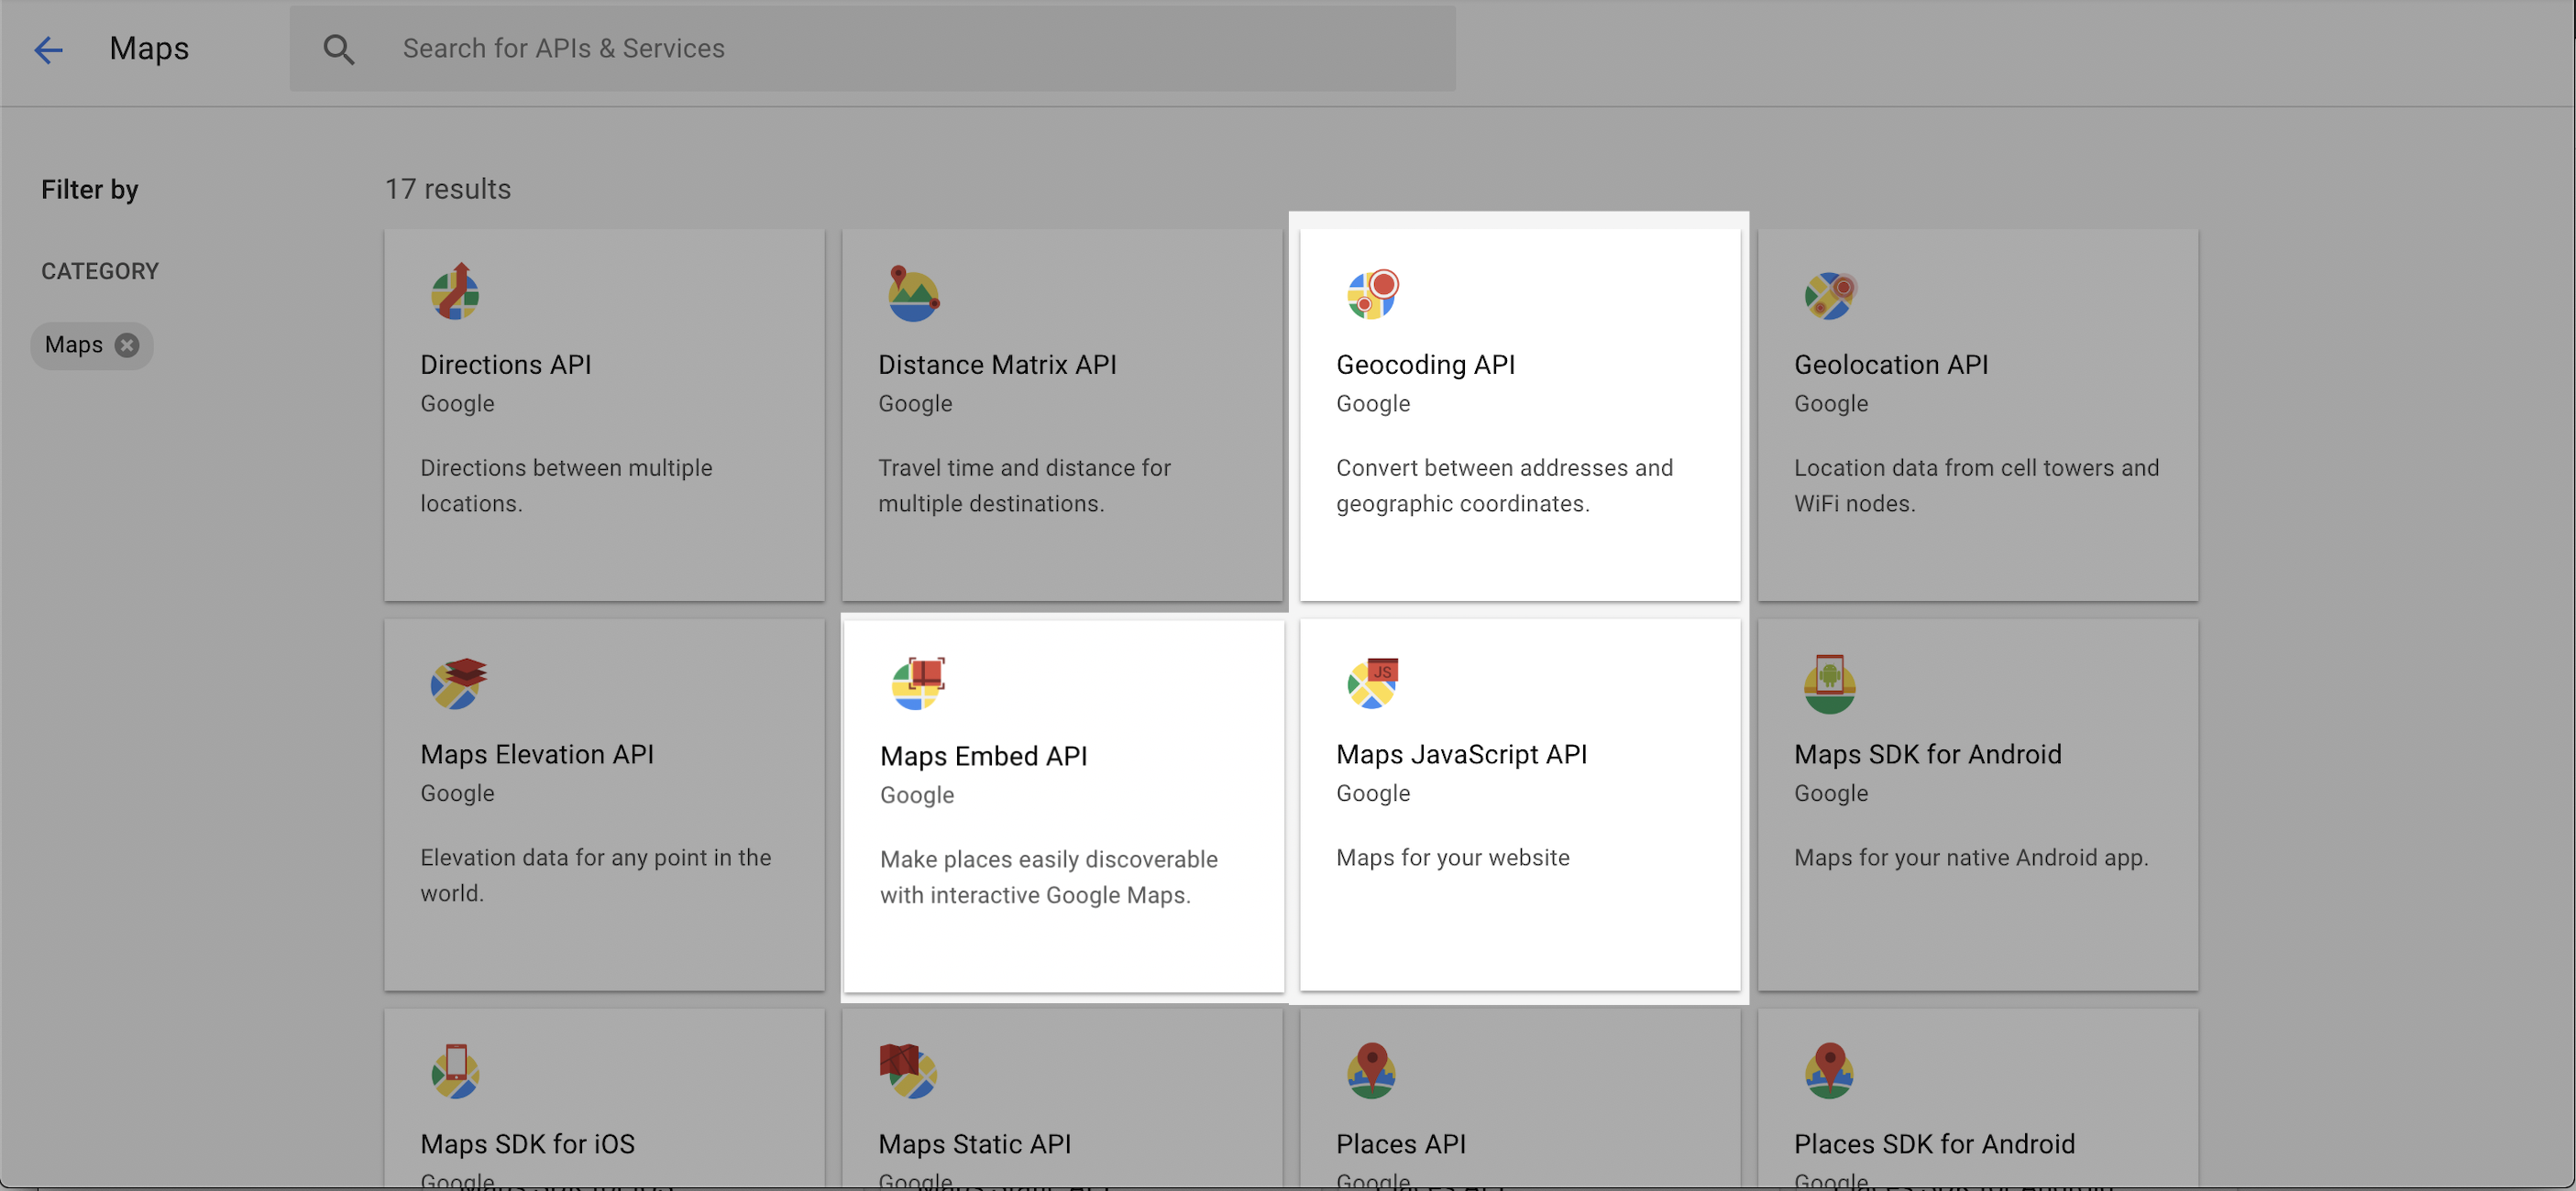The height and width of the screenshot is (1191, 2576).
Task: Focus the Search for APIs & Services field
Action: 872,49
